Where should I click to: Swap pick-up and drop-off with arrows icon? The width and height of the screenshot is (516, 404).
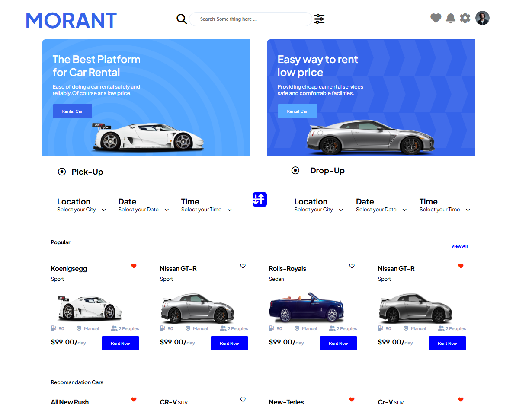(260, 199)
